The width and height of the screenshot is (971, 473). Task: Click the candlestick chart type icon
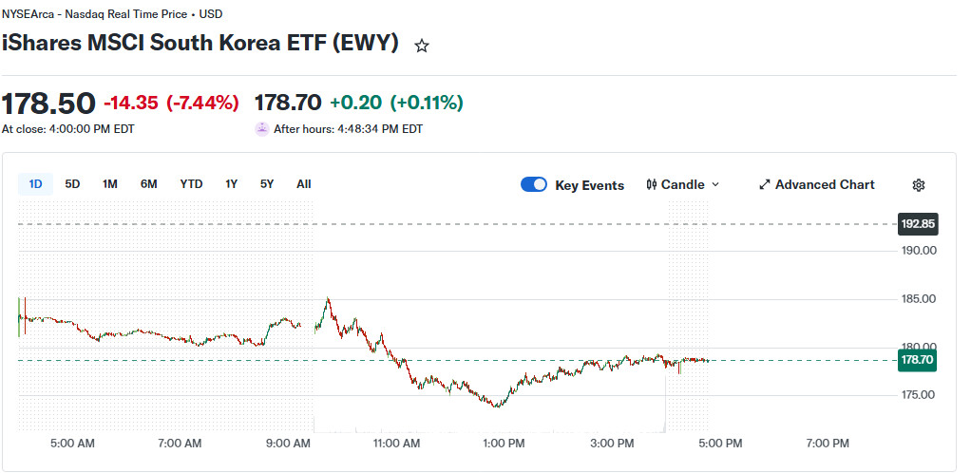point(651,184)
